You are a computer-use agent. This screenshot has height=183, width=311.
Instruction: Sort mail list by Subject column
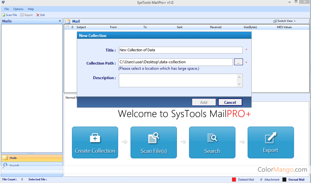[81, 27]
